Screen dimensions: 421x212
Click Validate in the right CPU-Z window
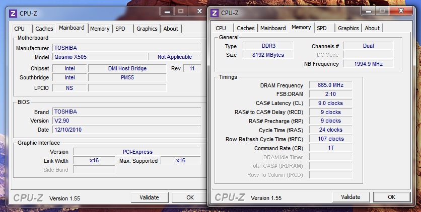[351, 197]
